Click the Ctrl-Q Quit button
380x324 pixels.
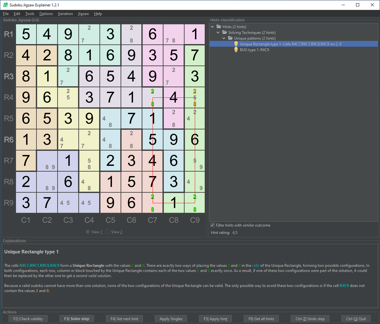[356, 319]
